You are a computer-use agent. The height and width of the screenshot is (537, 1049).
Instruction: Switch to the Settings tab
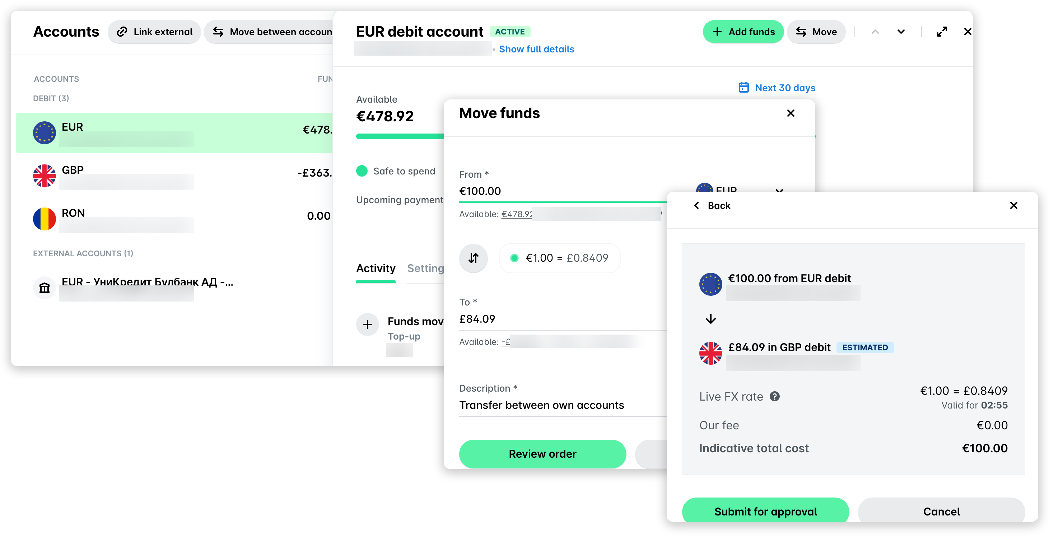click(425, 269)
